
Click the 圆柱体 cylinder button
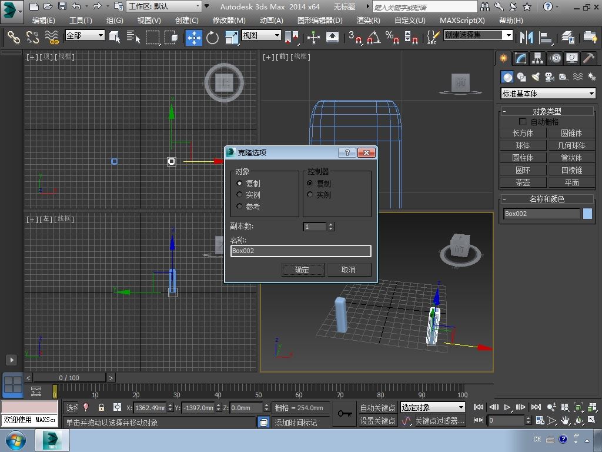(523, 158)
